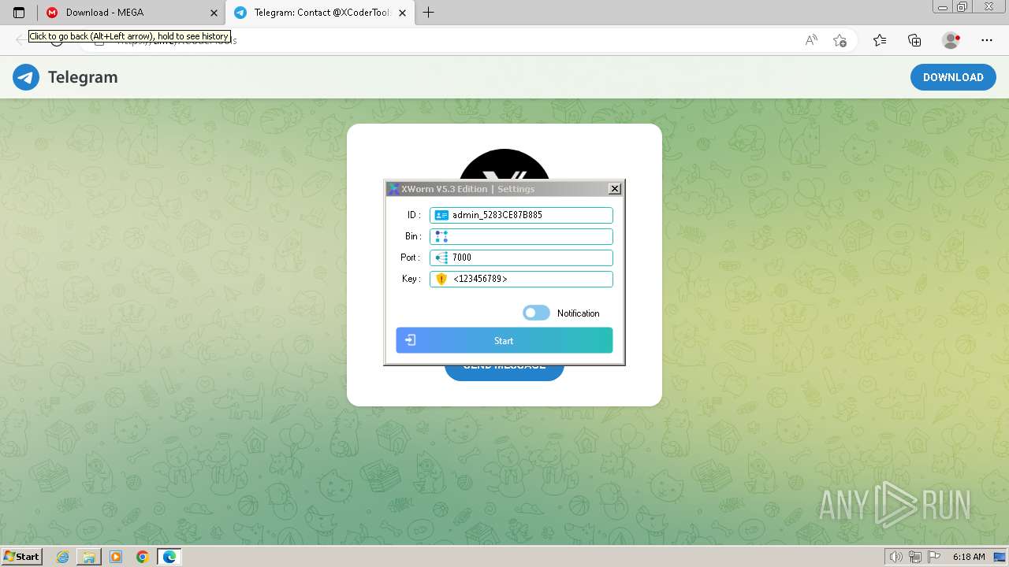Restore down the Edge browser window

pyautogui.click(x=962, y=7)
